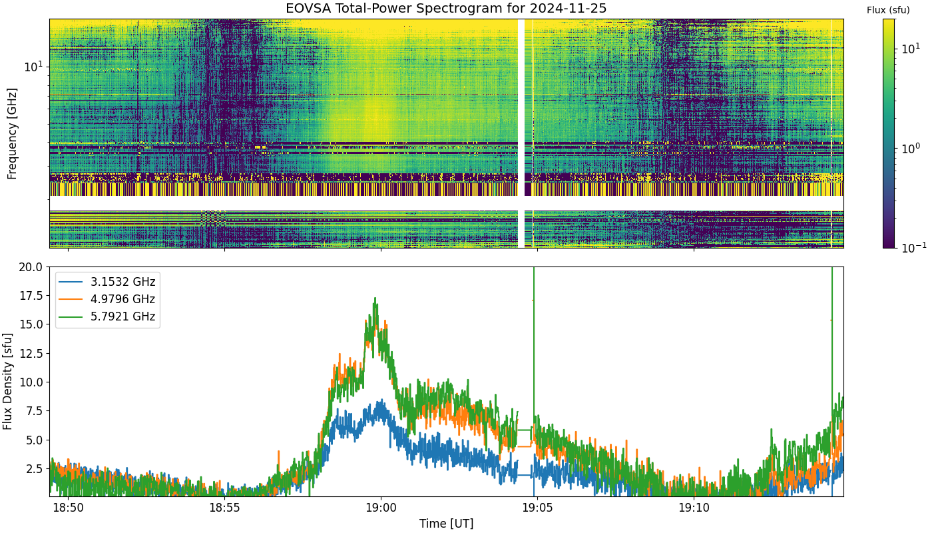
Task: Click the 18:55 time tick label
Action: click(x=224, y=508)
